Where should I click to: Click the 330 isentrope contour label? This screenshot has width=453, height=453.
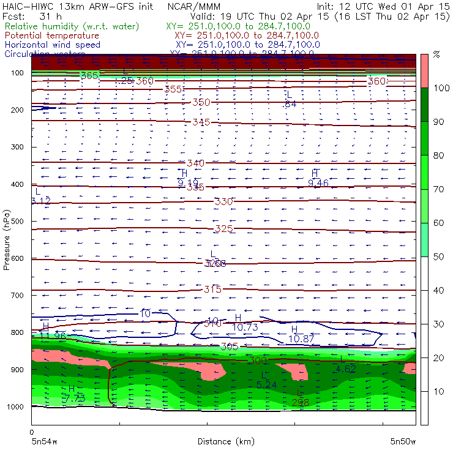(x=224, y=201)
